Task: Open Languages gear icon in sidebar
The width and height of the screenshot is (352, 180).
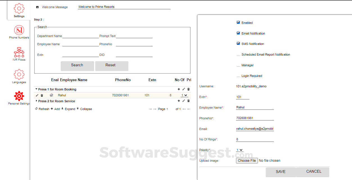Action: pos(19,74)
